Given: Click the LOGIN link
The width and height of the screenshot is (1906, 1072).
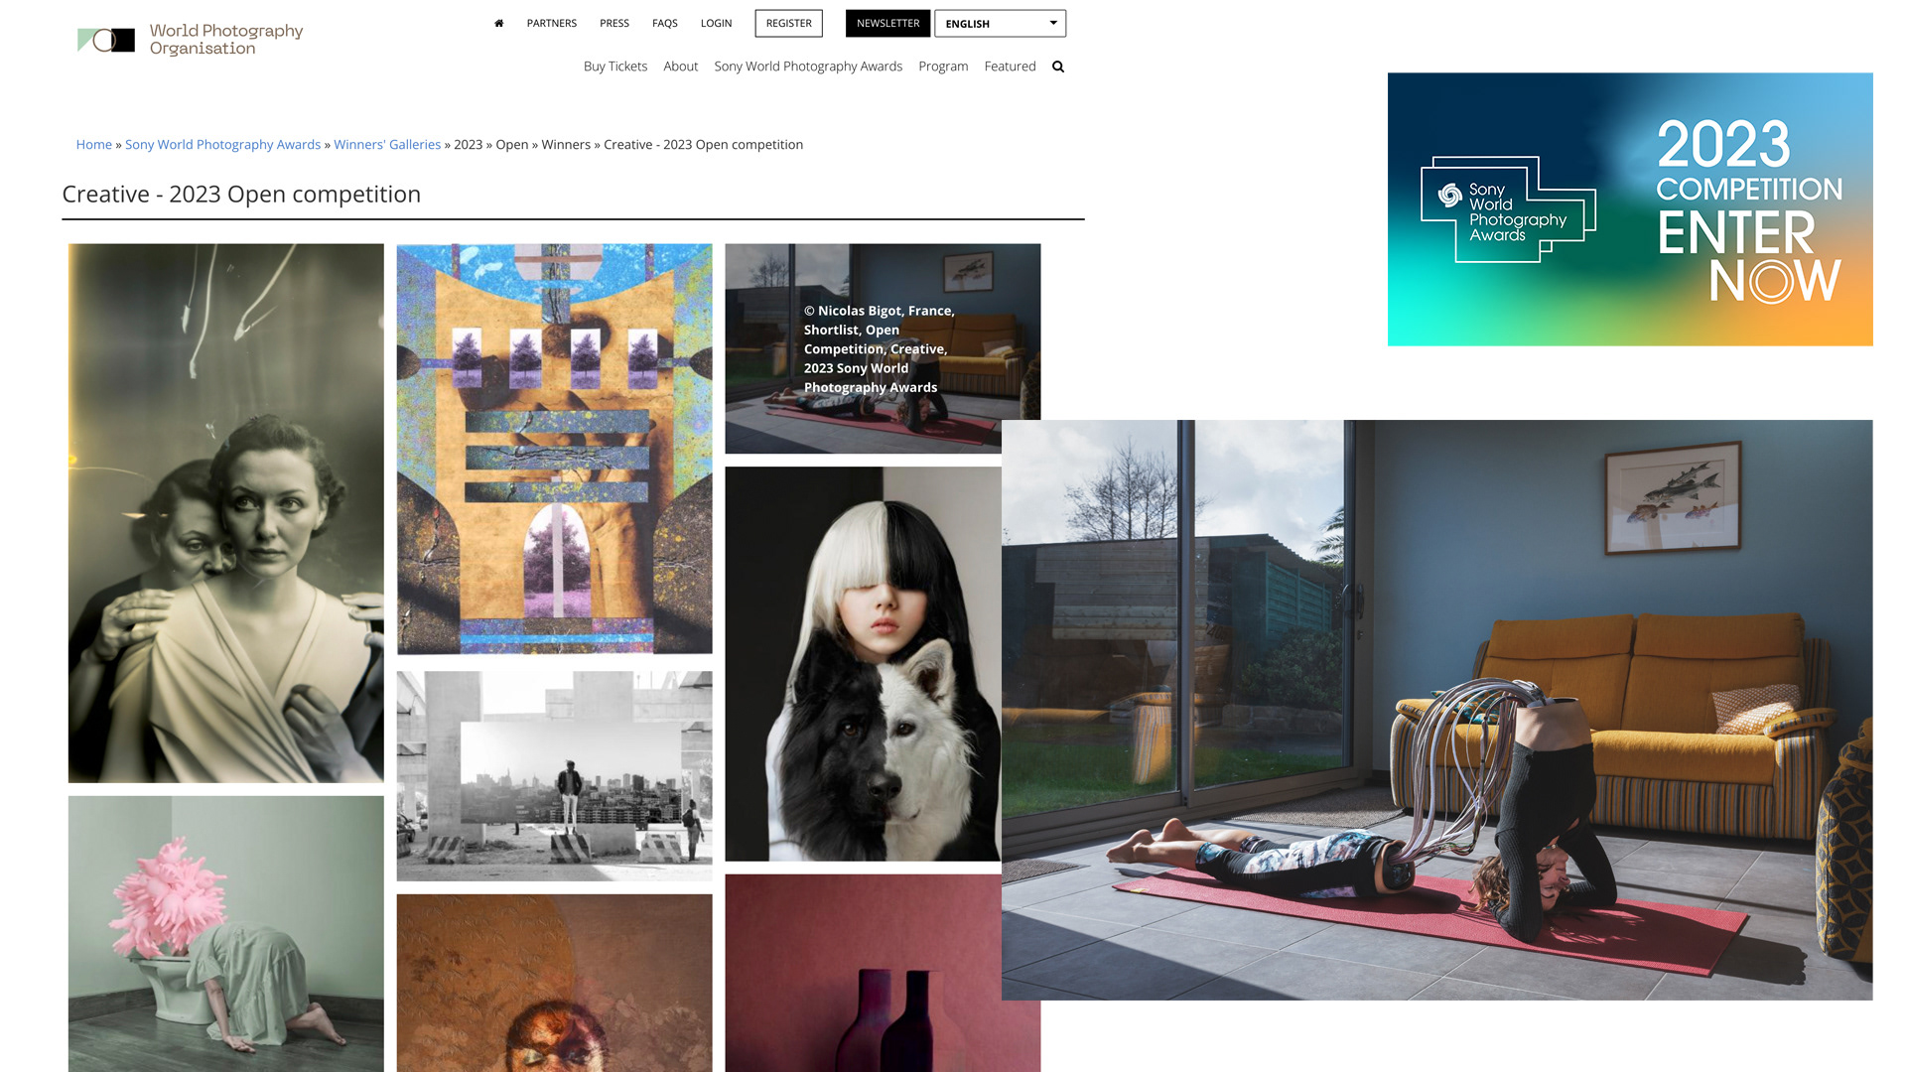Looking at the screenshot, I should 716,23.
